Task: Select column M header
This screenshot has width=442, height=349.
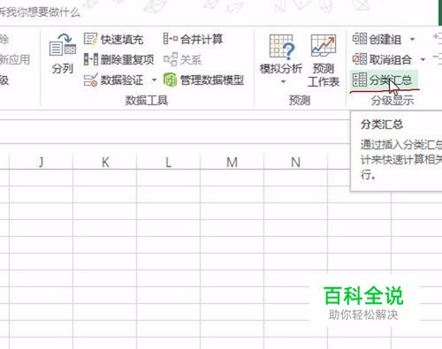Action: point(232,163)
